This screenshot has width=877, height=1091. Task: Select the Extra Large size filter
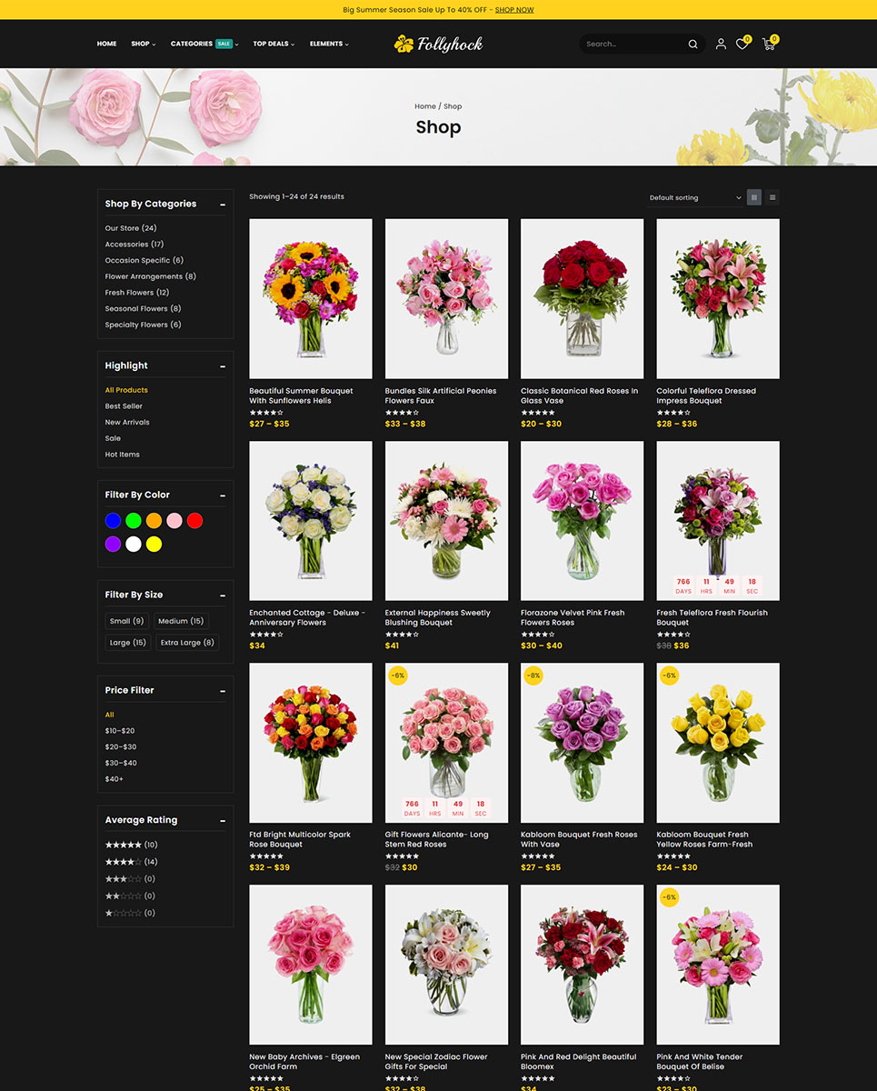pos(187,642)
